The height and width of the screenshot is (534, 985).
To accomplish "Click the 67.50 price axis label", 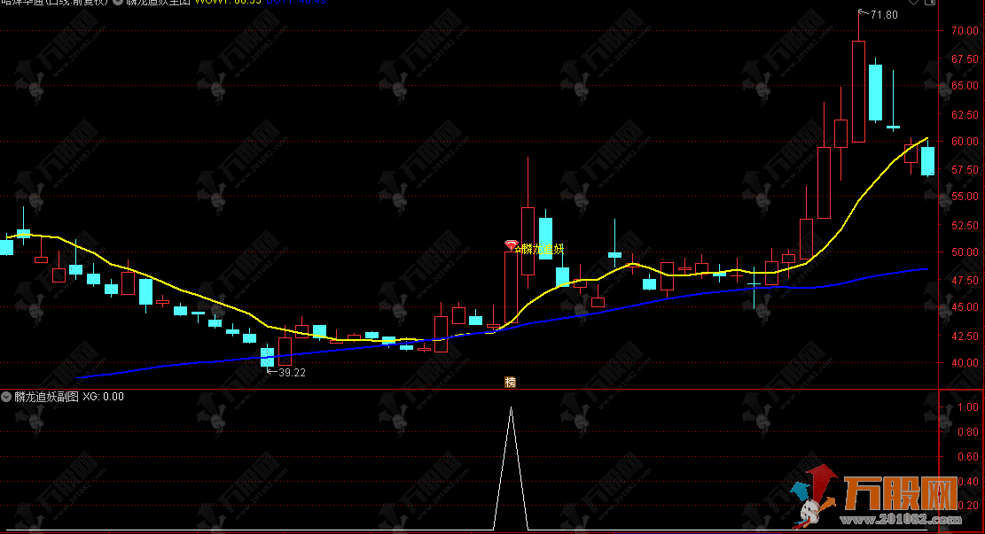I will pyautogui.click(x=965, y=58).
